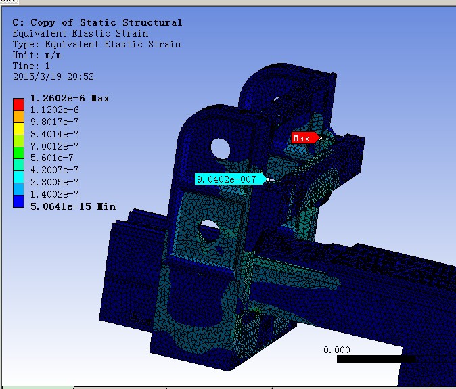Click the legend value 7.0012e-7
Viewport: 456px width, 389px height.
(x=55, y=146)
